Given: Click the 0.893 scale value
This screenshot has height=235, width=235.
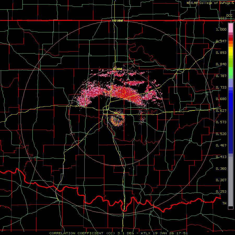Looking at the screenshot, I should [x=221, y=52].
